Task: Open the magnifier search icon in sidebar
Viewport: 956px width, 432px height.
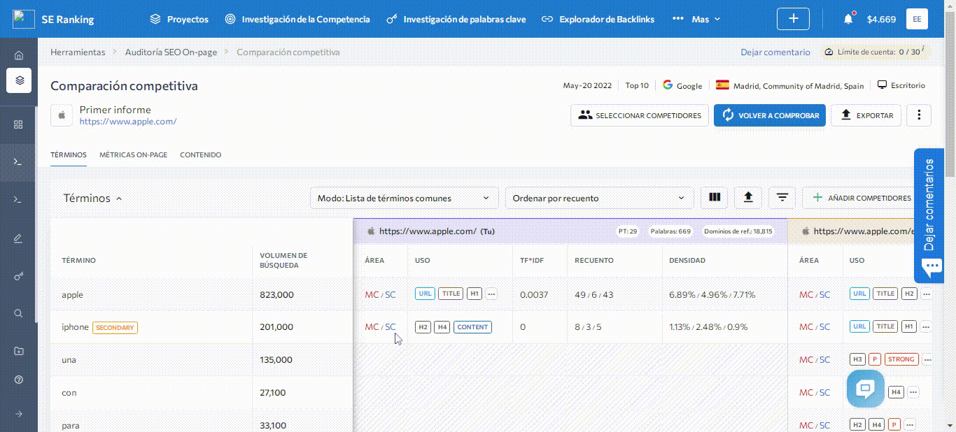Action: click(19, 313)
